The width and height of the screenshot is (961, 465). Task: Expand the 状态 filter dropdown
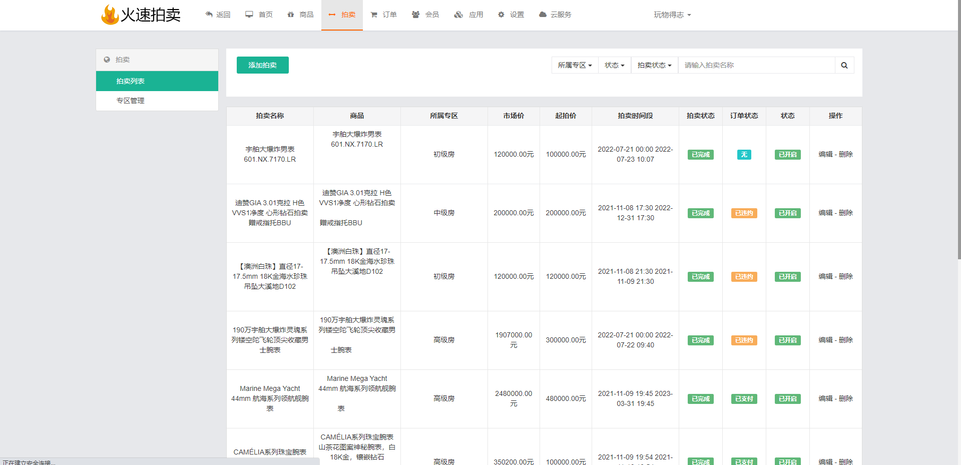pyautogui.click(x=614, y=65)
